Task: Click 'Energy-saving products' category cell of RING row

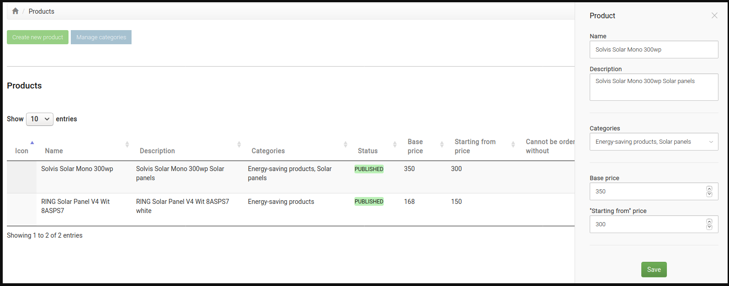Action: point(281,202)
